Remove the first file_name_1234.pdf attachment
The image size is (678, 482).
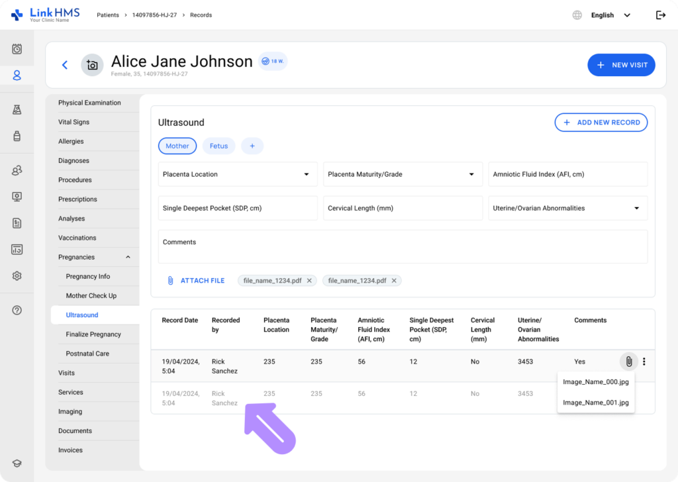point(309,281)
